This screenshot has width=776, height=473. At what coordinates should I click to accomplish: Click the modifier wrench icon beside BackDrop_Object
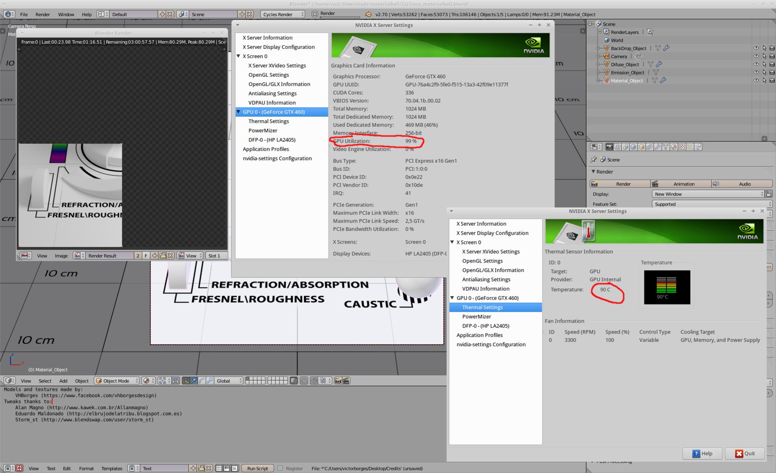(x=666, y=48)
